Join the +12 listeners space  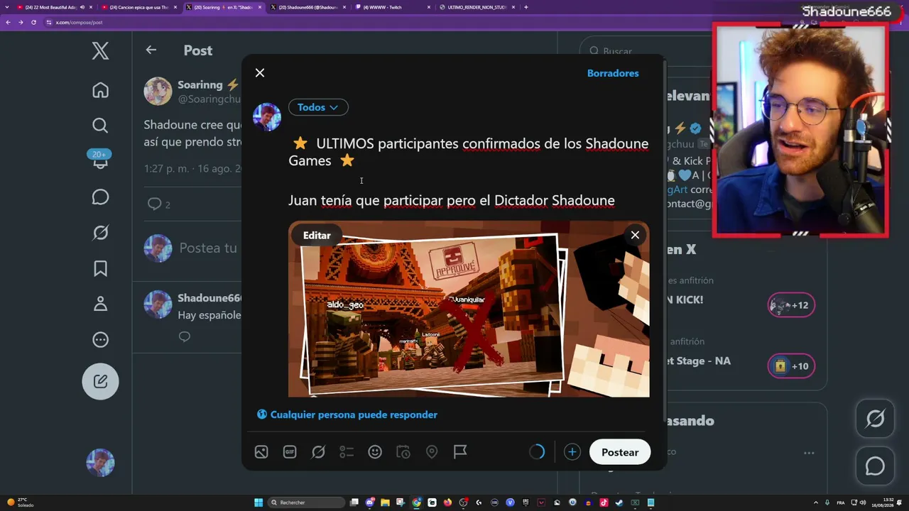(791, 305)
